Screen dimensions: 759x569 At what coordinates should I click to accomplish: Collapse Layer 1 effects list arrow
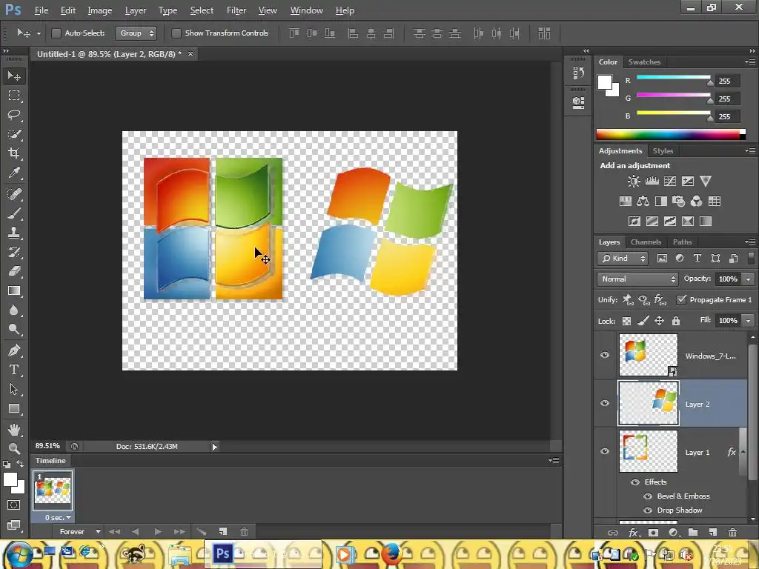point(743,452)
